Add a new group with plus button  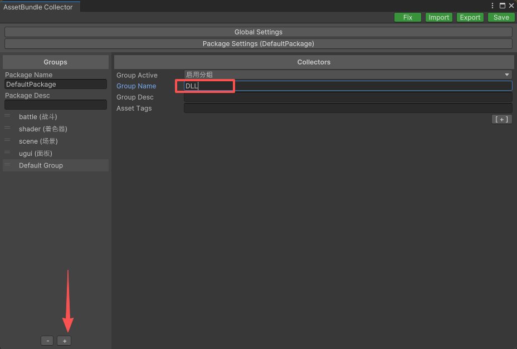click(64, 341)
